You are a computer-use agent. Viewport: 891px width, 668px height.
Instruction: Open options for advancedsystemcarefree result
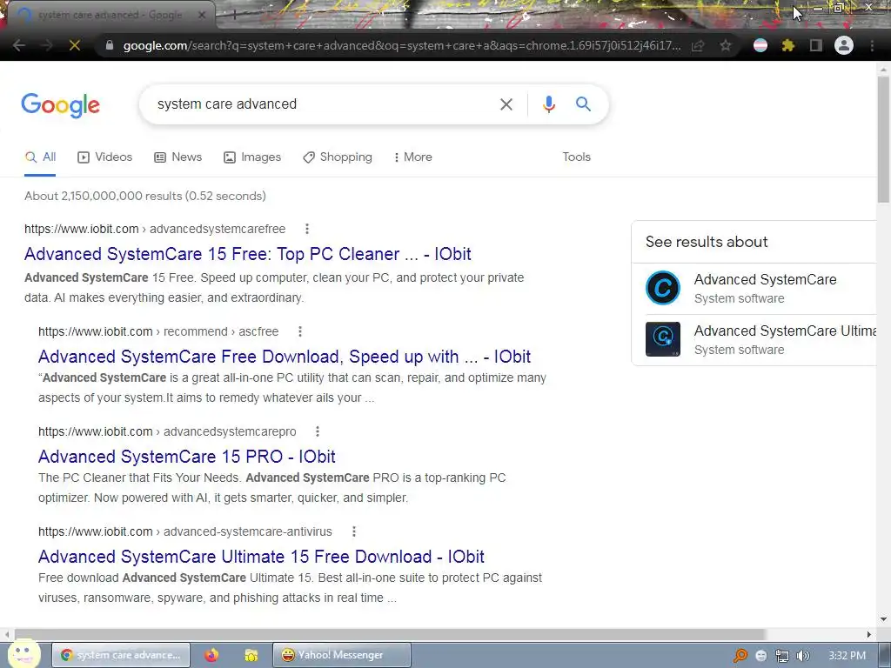pos(307,229)
